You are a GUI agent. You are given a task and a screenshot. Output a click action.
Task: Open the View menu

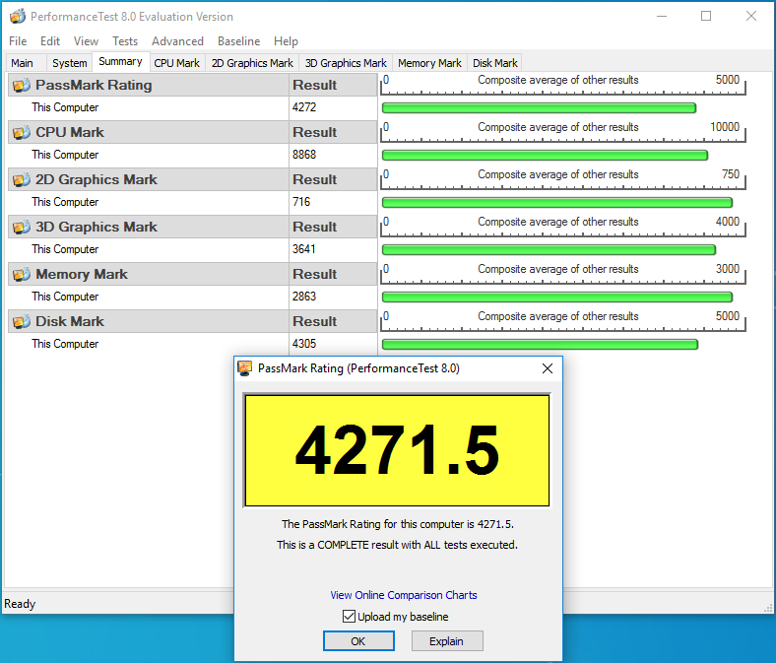[86, 41]
